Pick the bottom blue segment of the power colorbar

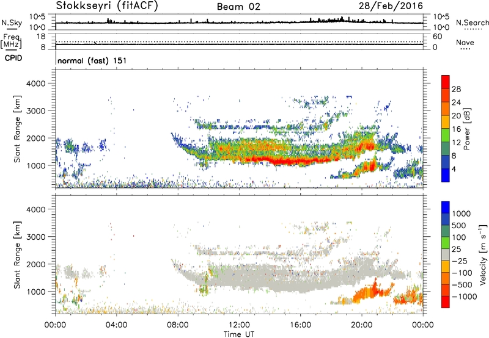[446, 176]
